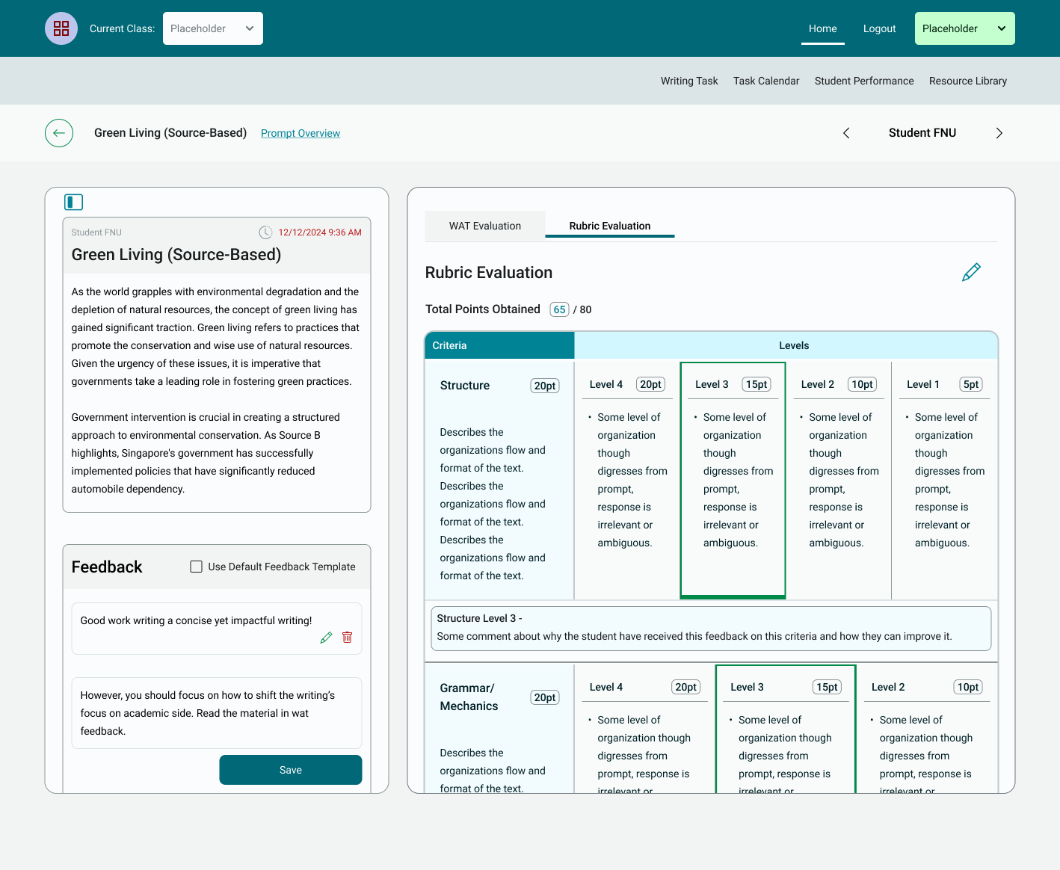Click the clock icon next to submission date
The height and width of the screenshot is (870, 1060).
(265, 232)
